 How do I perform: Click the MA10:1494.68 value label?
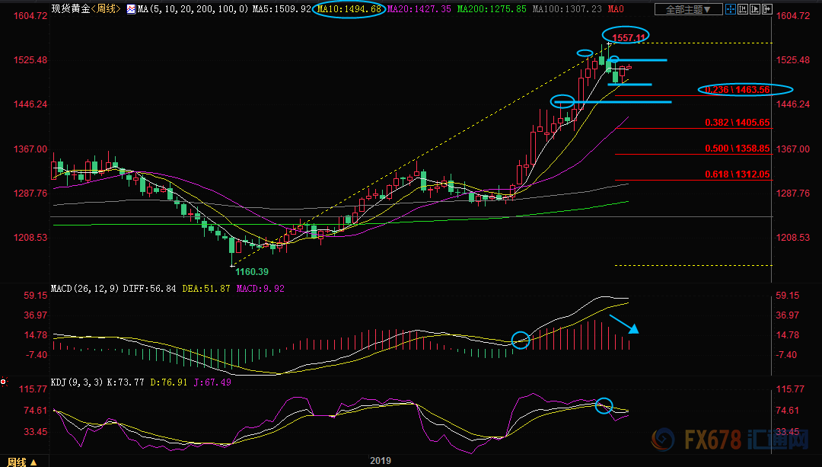click(350, 9)
